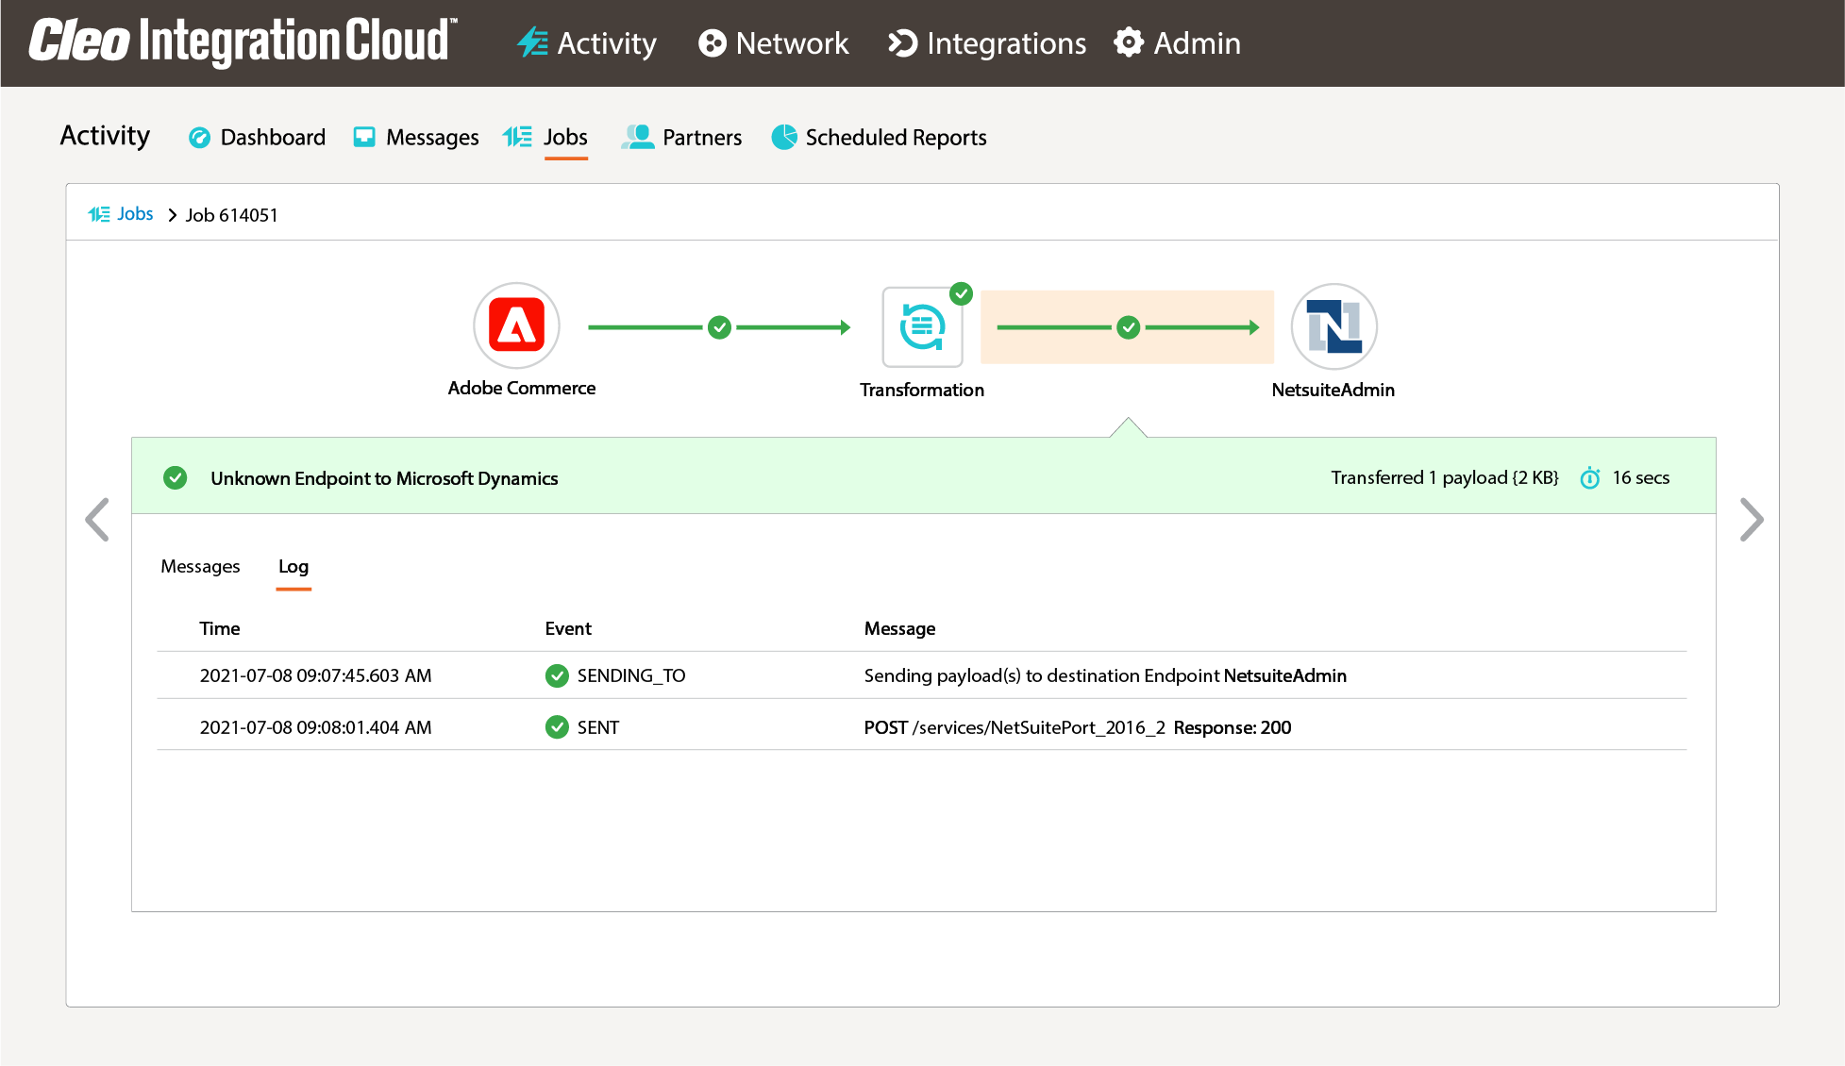
Task: Select the NetsuiteAdmin endpoint icon
Action: point(1333,325)
